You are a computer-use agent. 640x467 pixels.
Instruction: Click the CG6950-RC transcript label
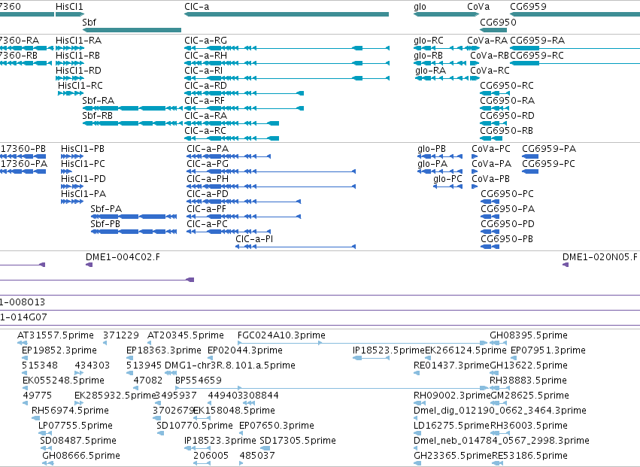(507, 85)
